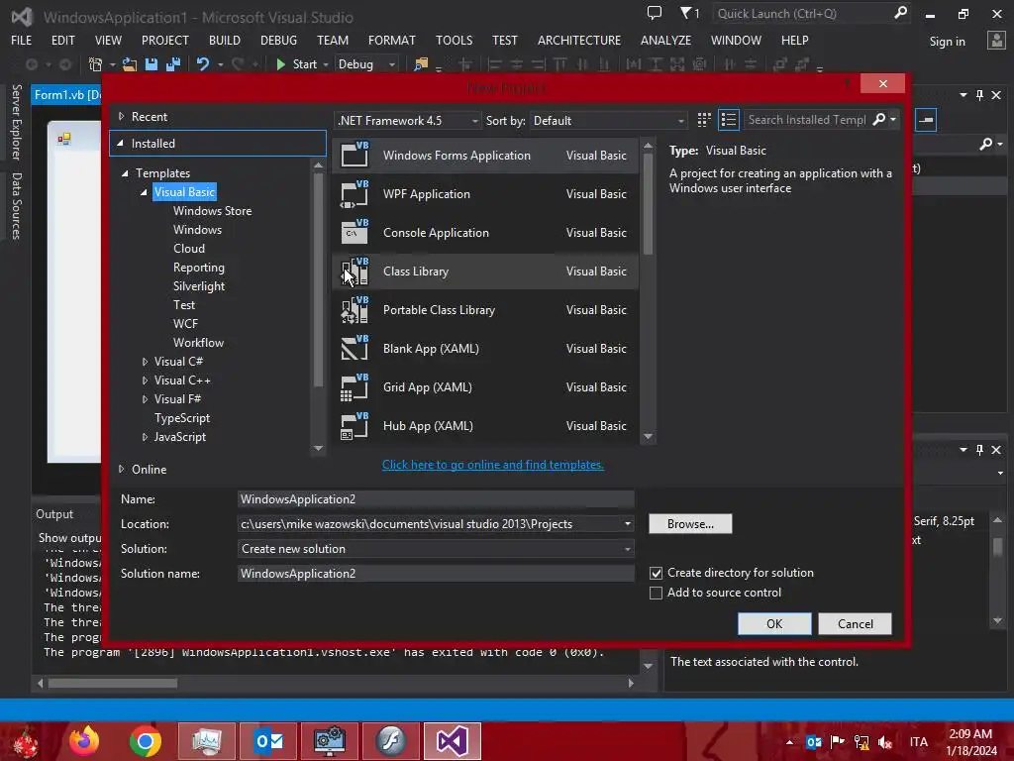
Task: Click Sign in link
Action: [947, 42]
